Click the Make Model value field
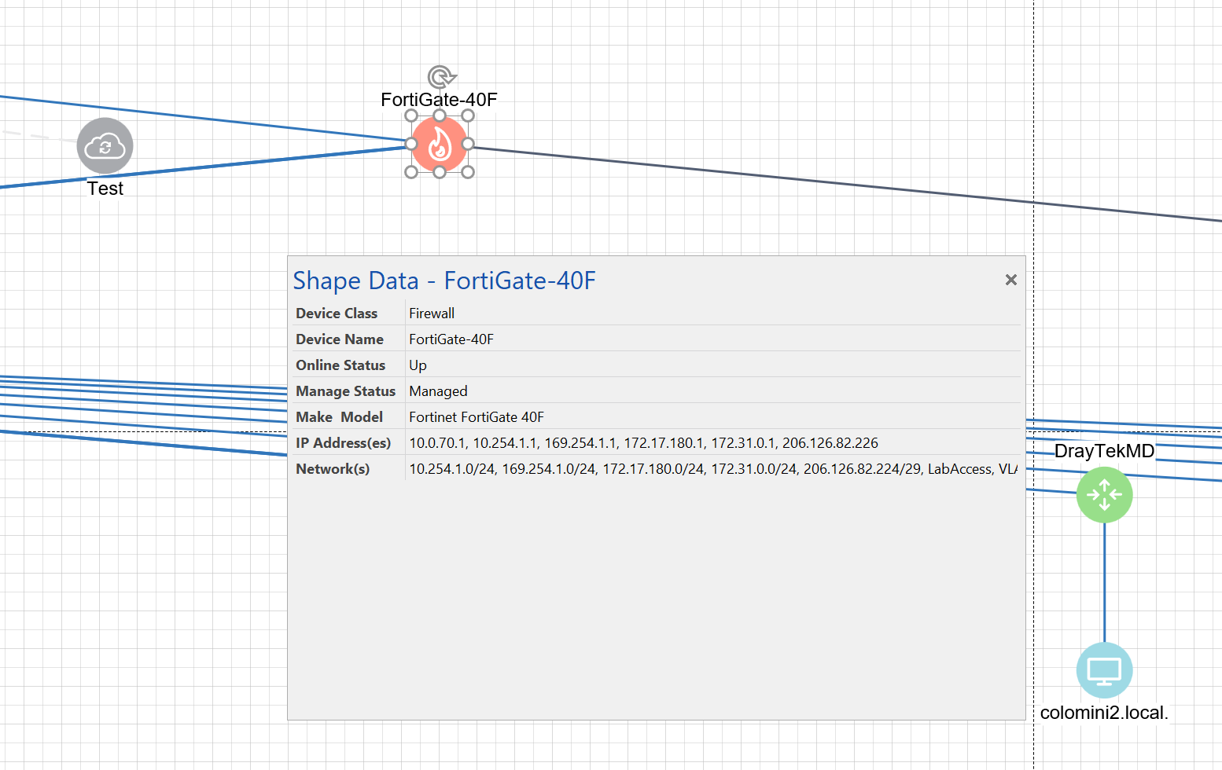 coord(477,417)
